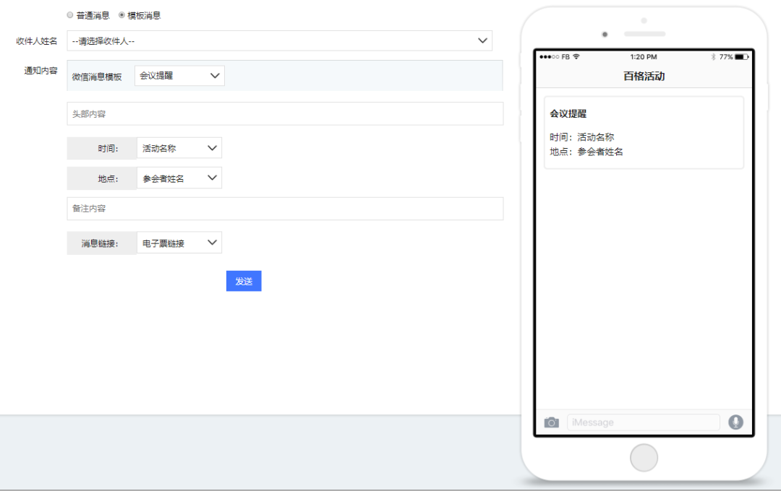Screen dimensions: 781x491
Task: Click the battery icon in phone status bar
Action: click(x=742, y=57)
